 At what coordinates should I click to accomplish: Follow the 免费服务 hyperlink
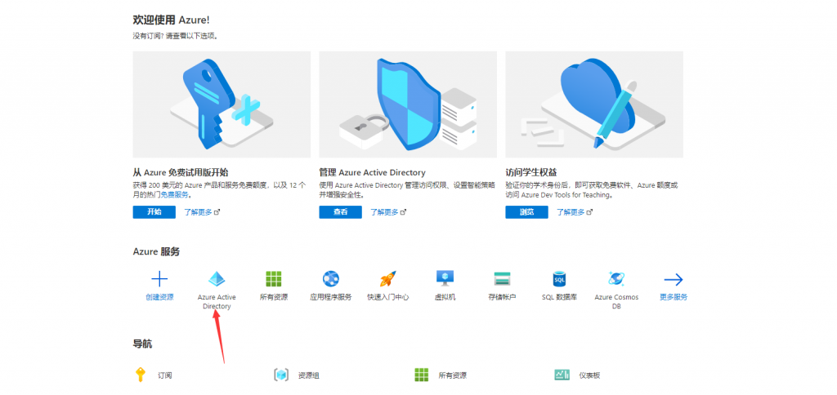pyautogui.click(x=175, y=195)
